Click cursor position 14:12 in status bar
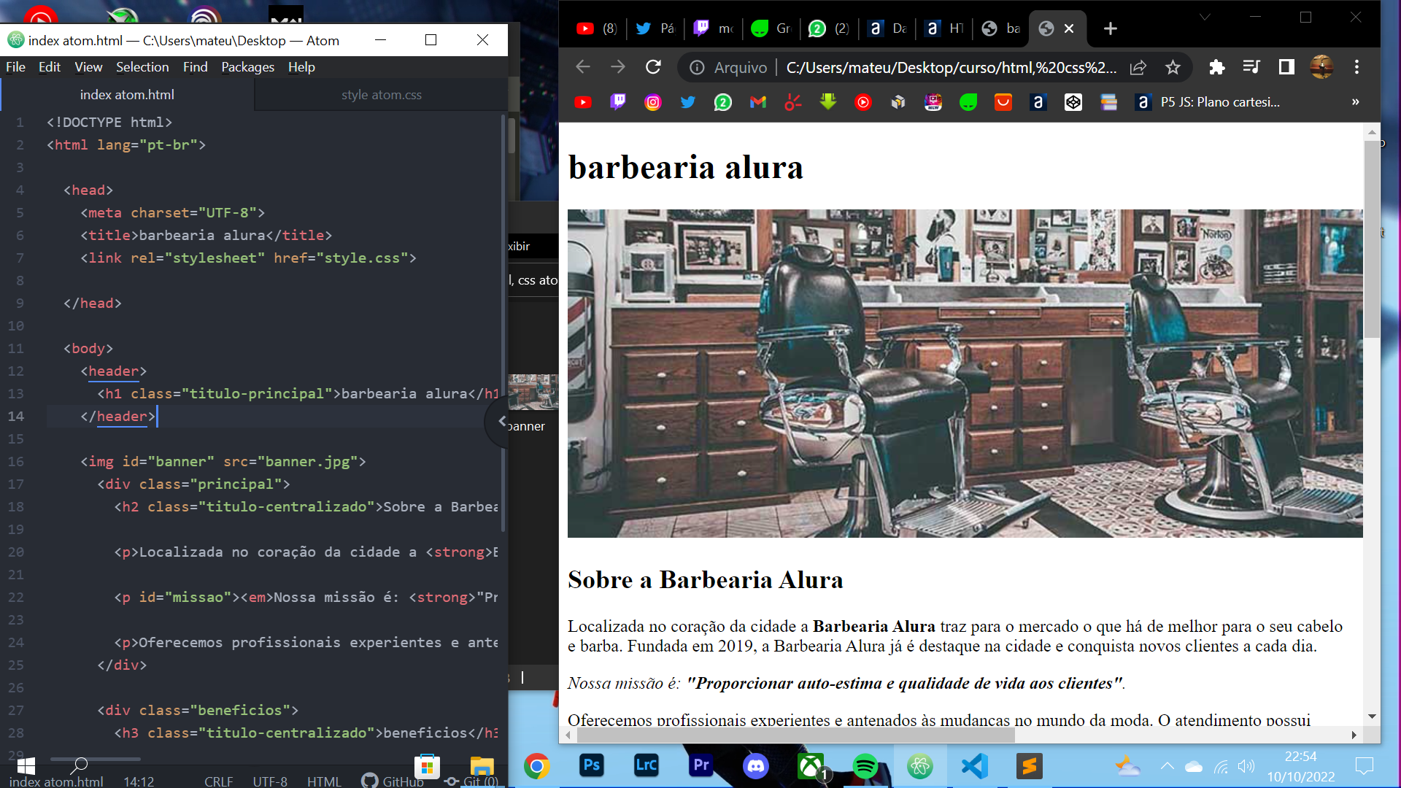The height and width of the screenshot is (788, 1401). point(139,781)
